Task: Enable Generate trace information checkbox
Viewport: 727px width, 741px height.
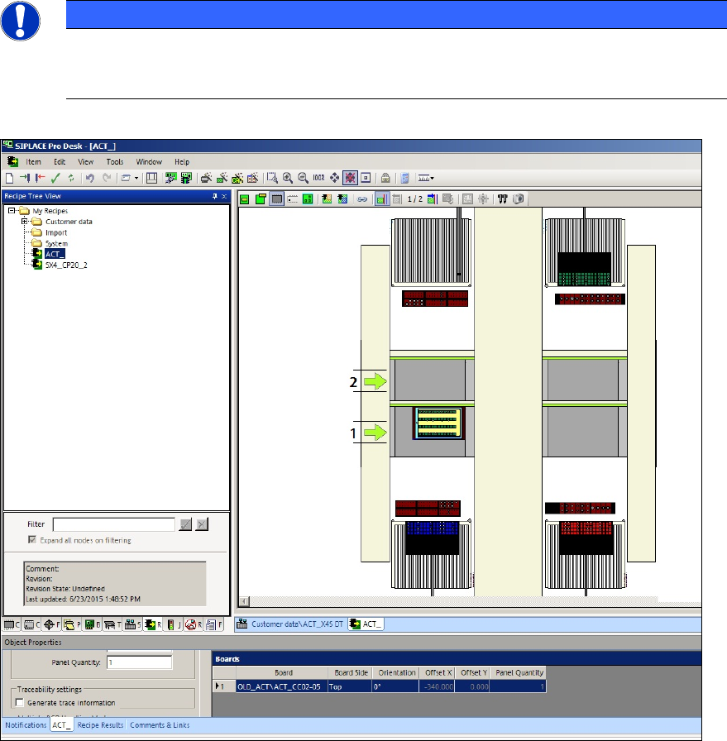Action: click(x=19, y=703)
